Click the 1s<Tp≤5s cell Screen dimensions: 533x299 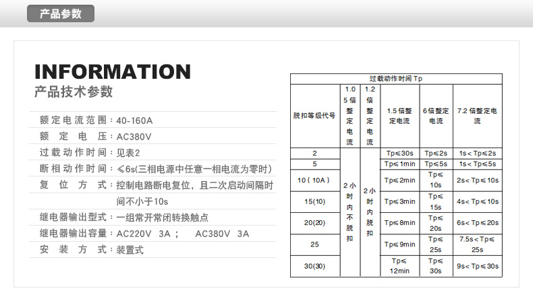pos(478,164)
